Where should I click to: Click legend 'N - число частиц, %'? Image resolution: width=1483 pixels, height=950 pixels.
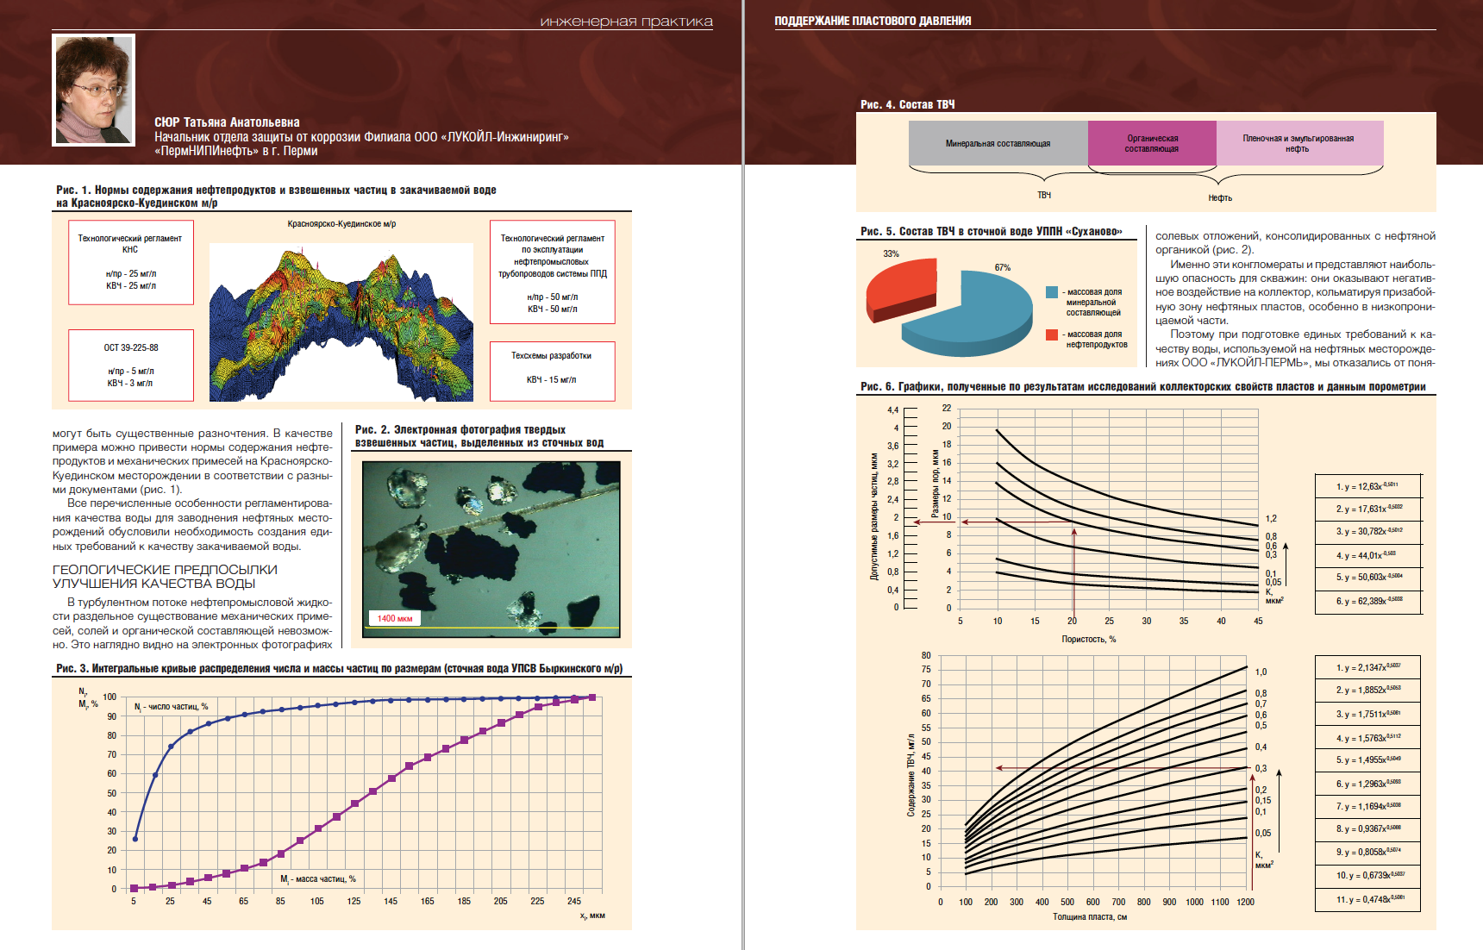pos(171,707)
